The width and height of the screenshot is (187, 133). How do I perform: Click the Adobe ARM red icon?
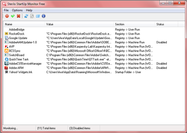6,68
